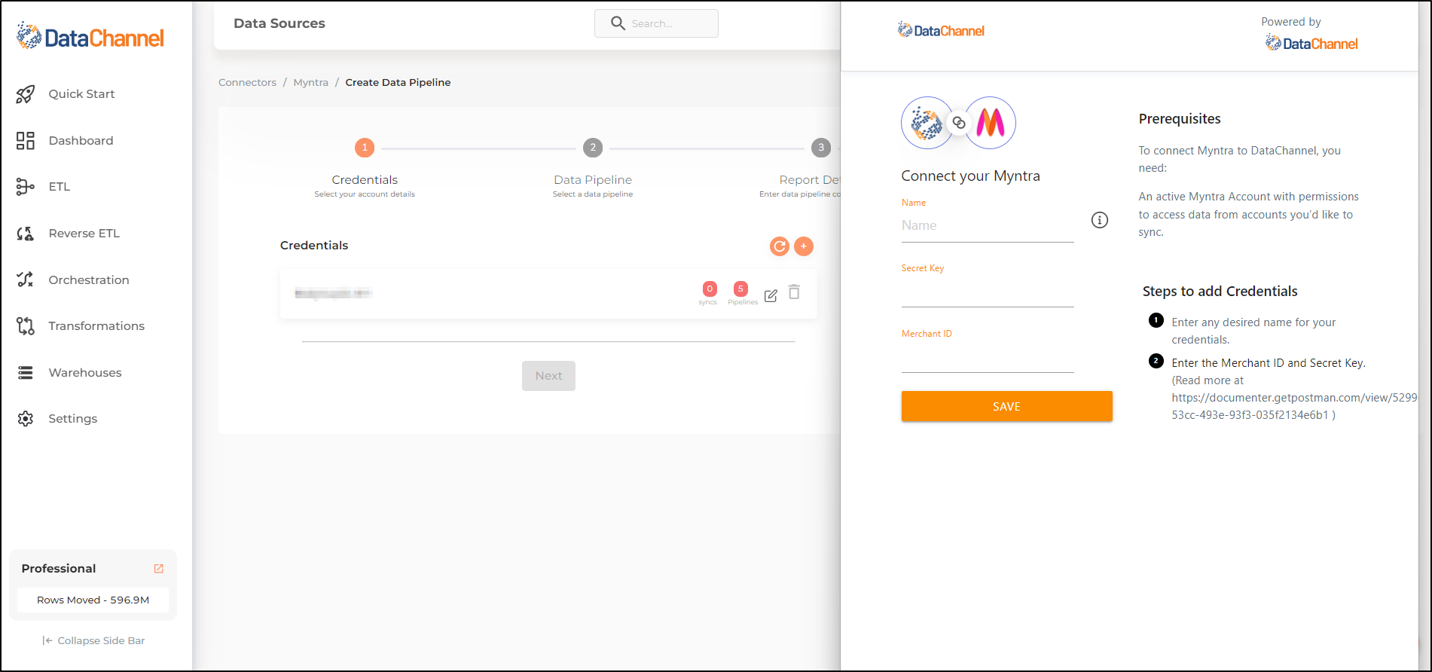Open Warehouses in the sidebar
This screenshot has height=672, width=1432.
(x=84, y=373)
